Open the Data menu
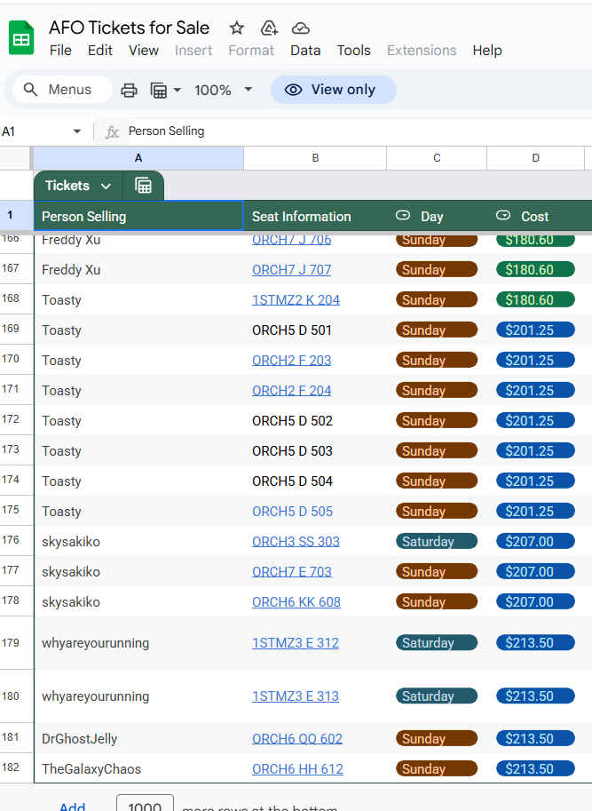The height and width of the screenshot is (811, 592). [305, 51]
